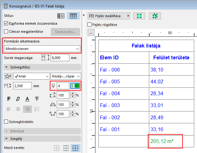Screen dimensions: 197x153
Task: Click the 44,02 area value cell
Action: pos(171,81)
